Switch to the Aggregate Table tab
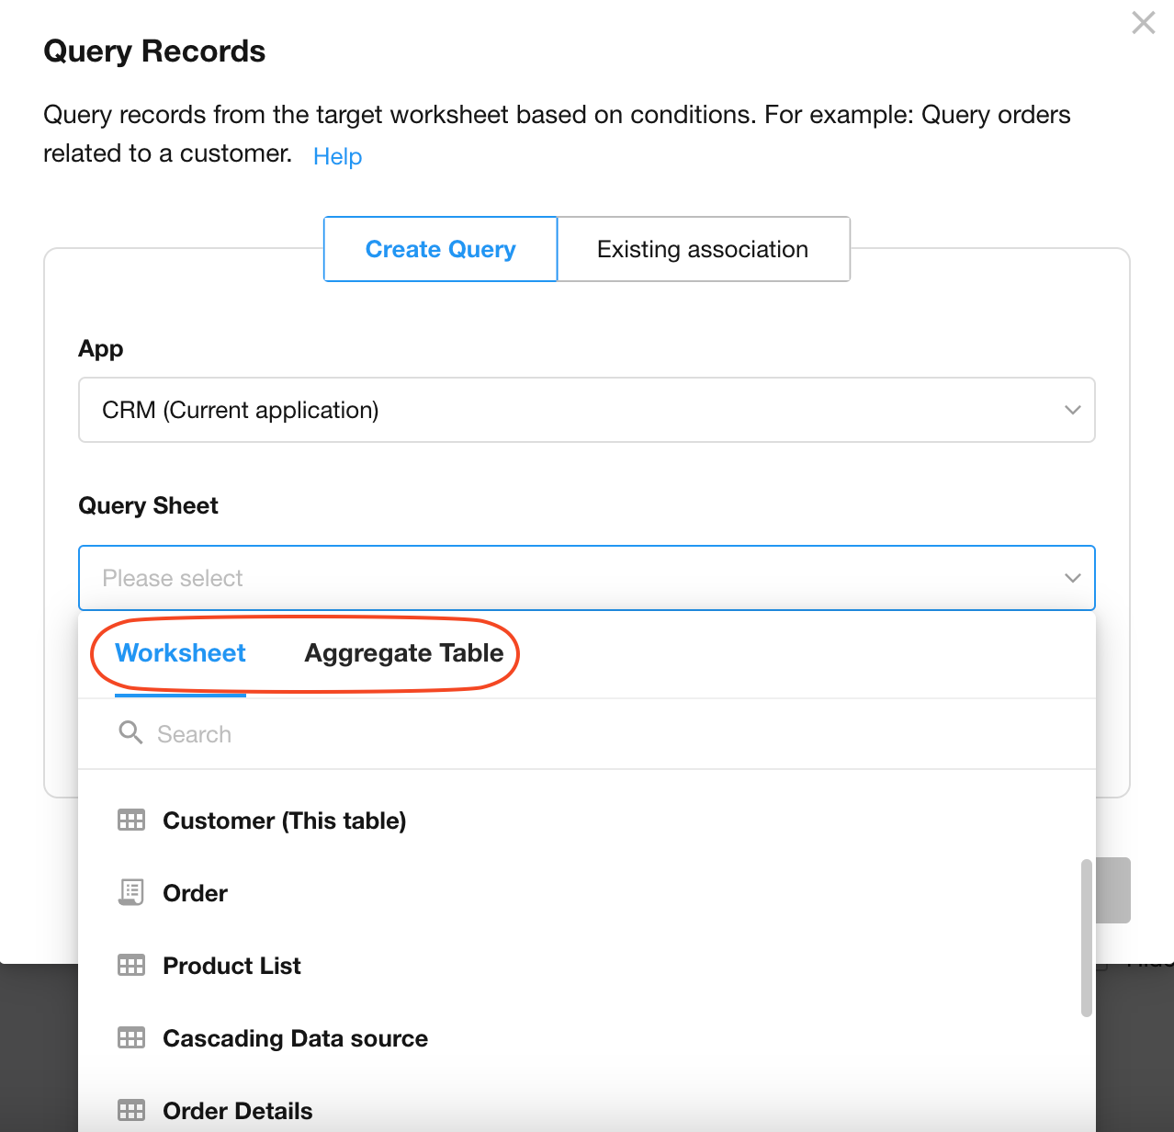1174x1132 pixels. click(x=403, y=653)
